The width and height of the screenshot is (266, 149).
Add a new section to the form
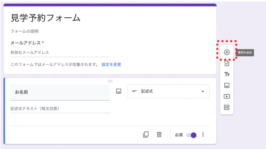pos(227,108)
